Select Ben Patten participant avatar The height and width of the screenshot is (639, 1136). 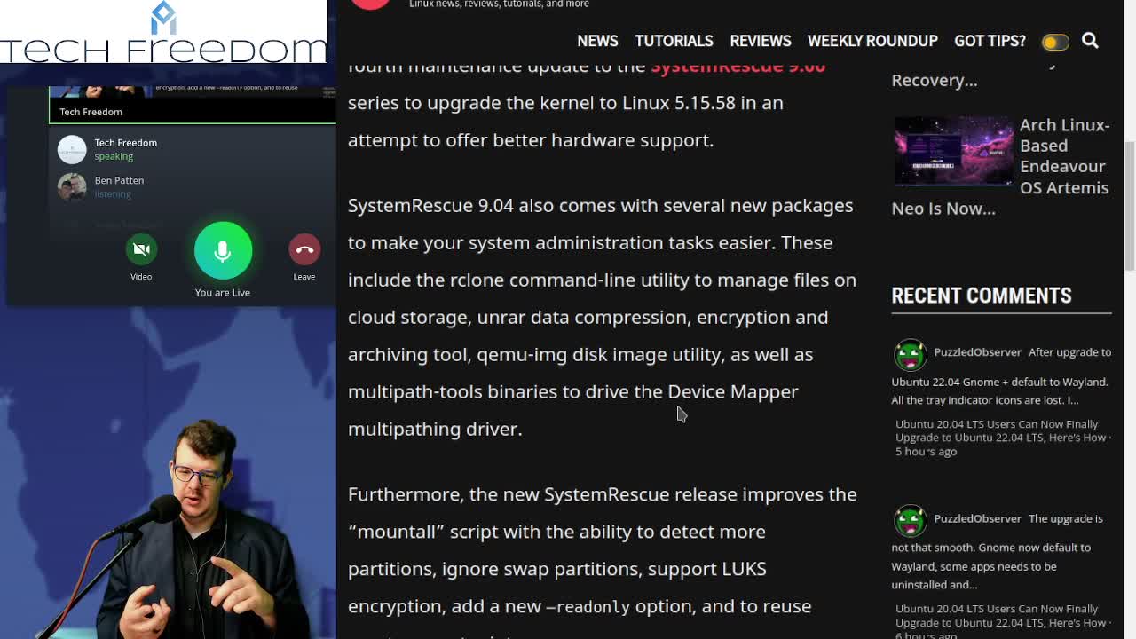[x=72, y=186]
